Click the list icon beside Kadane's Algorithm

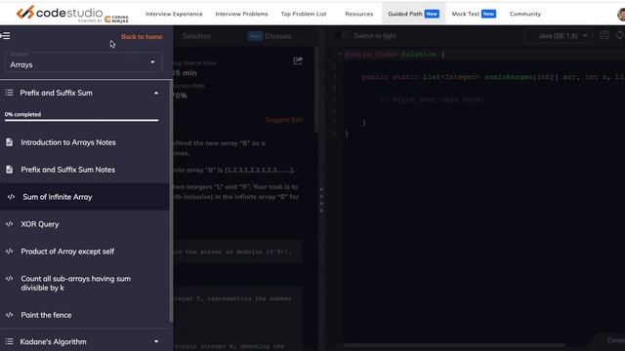click(9, 341)
